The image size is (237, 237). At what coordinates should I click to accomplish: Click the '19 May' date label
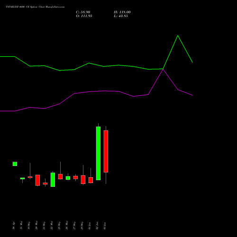tap(29, 225)
